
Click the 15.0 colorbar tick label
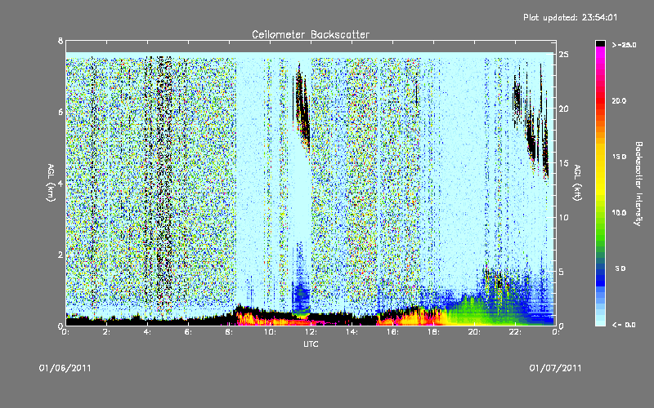pos(620,157)
